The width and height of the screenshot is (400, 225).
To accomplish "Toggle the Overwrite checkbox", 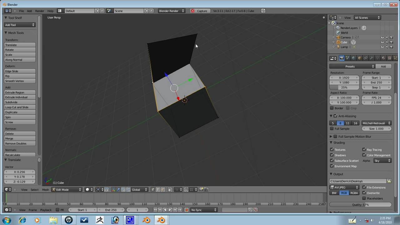I will pos(364,193).
